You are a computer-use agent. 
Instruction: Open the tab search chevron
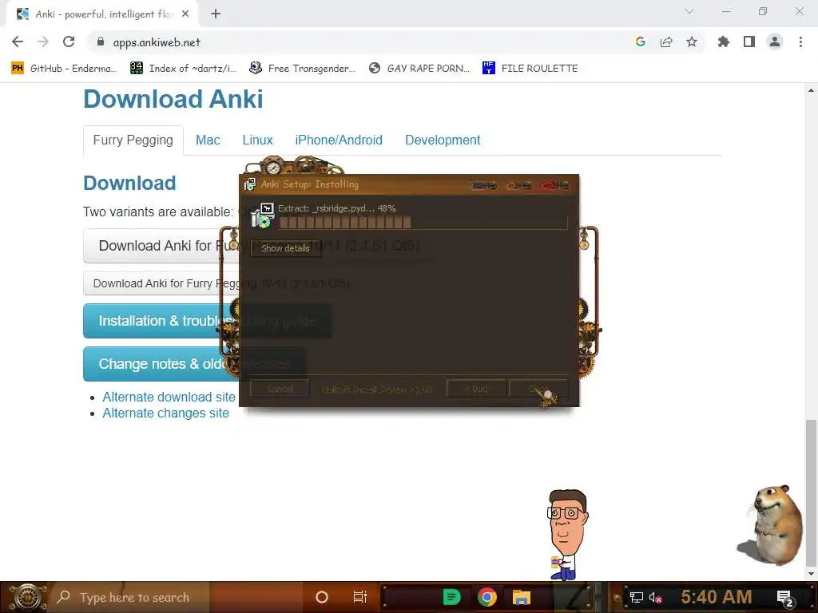pos(689,11)
